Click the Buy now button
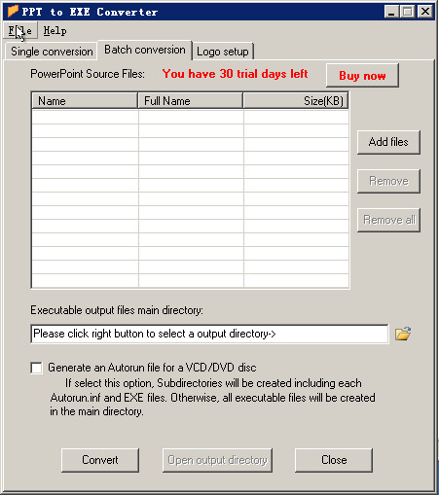The image size is (439, 495). tap(362, 76)
